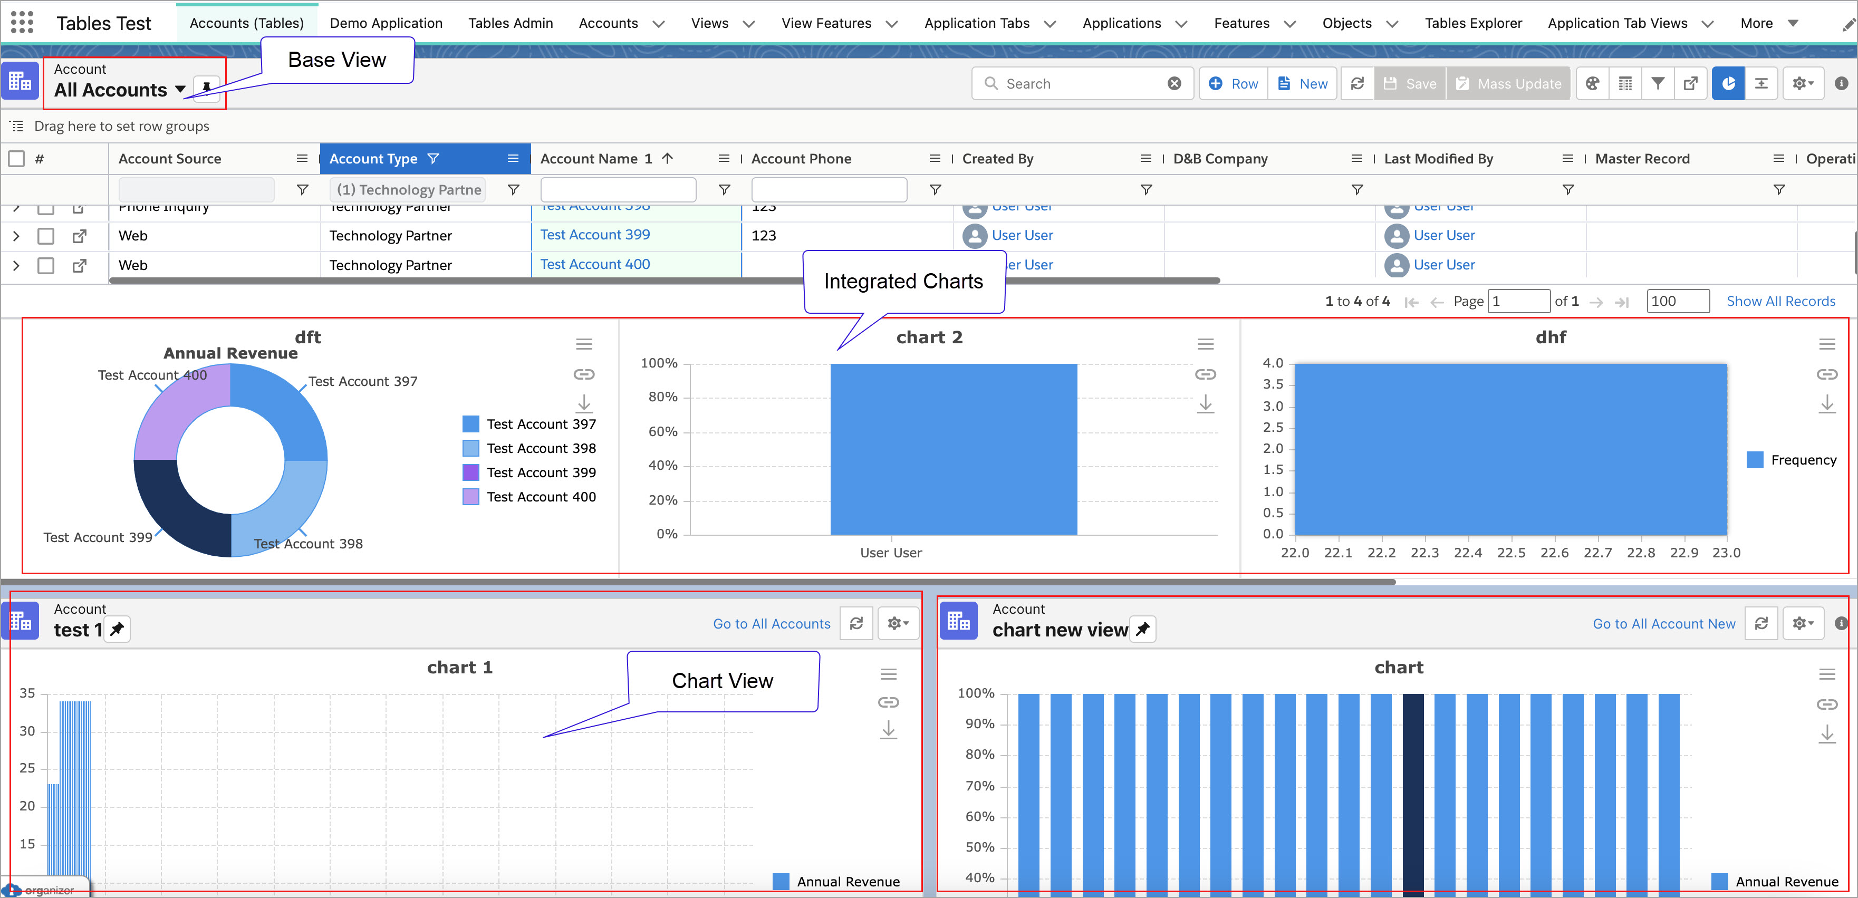Check the select-all header checkbox
1858x898 pixels.
16,159
